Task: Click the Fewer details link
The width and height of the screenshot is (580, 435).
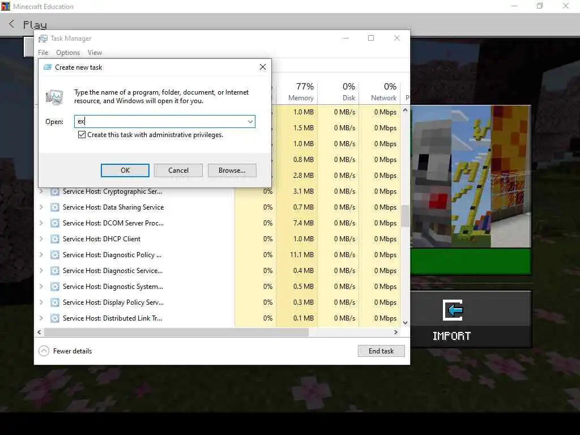Action: click(x=72, y=351)
